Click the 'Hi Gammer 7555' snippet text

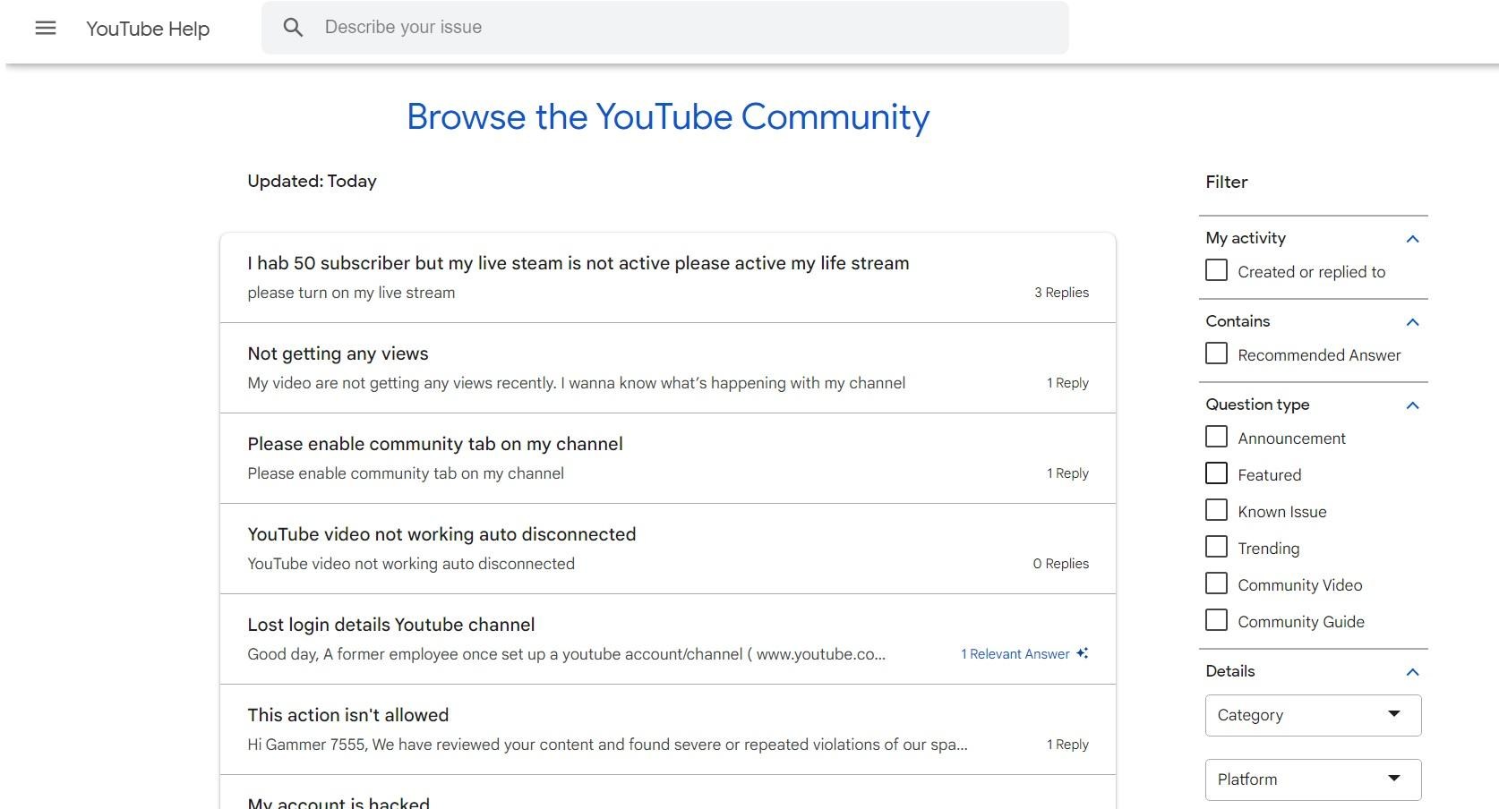607,745
